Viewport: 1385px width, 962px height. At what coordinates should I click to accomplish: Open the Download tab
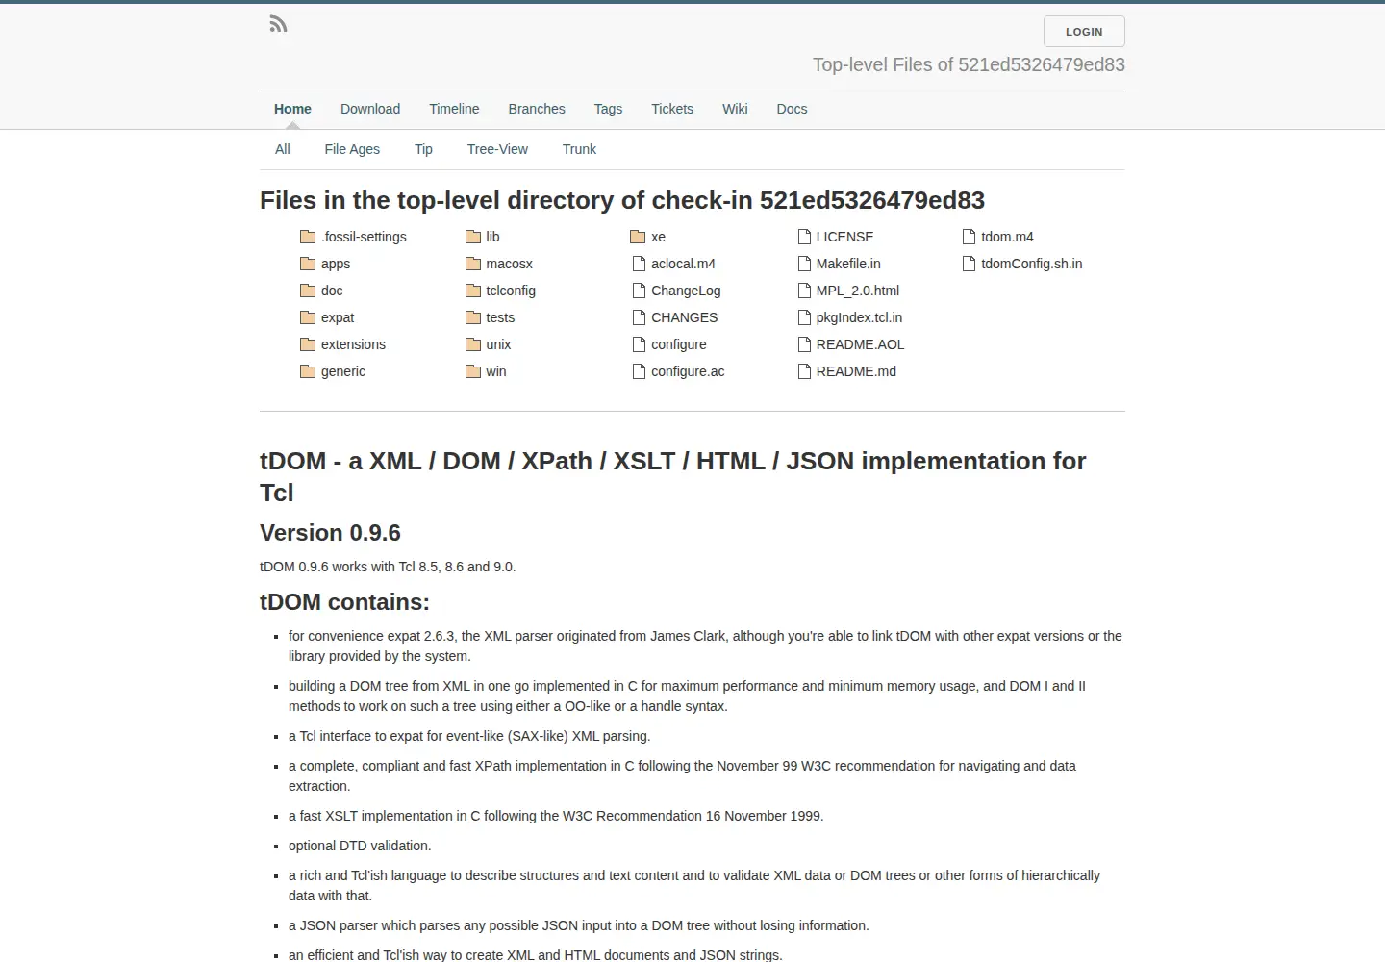(370, 109)
